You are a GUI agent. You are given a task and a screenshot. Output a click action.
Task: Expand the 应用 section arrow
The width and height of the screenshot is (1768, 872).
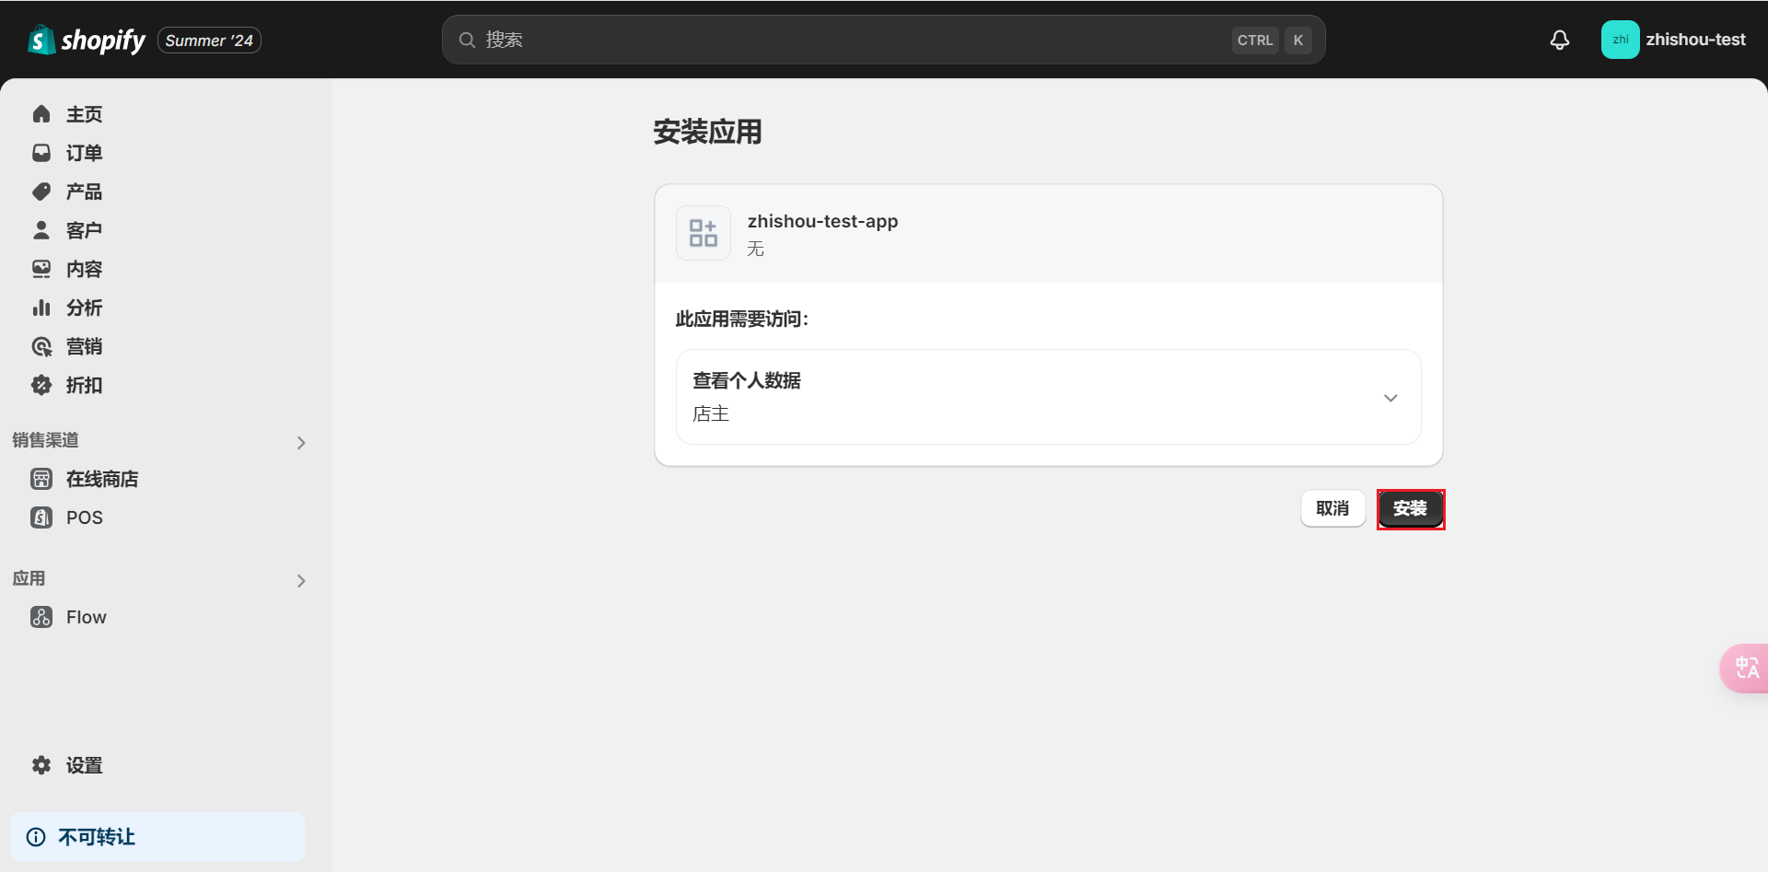click(301, 581)
